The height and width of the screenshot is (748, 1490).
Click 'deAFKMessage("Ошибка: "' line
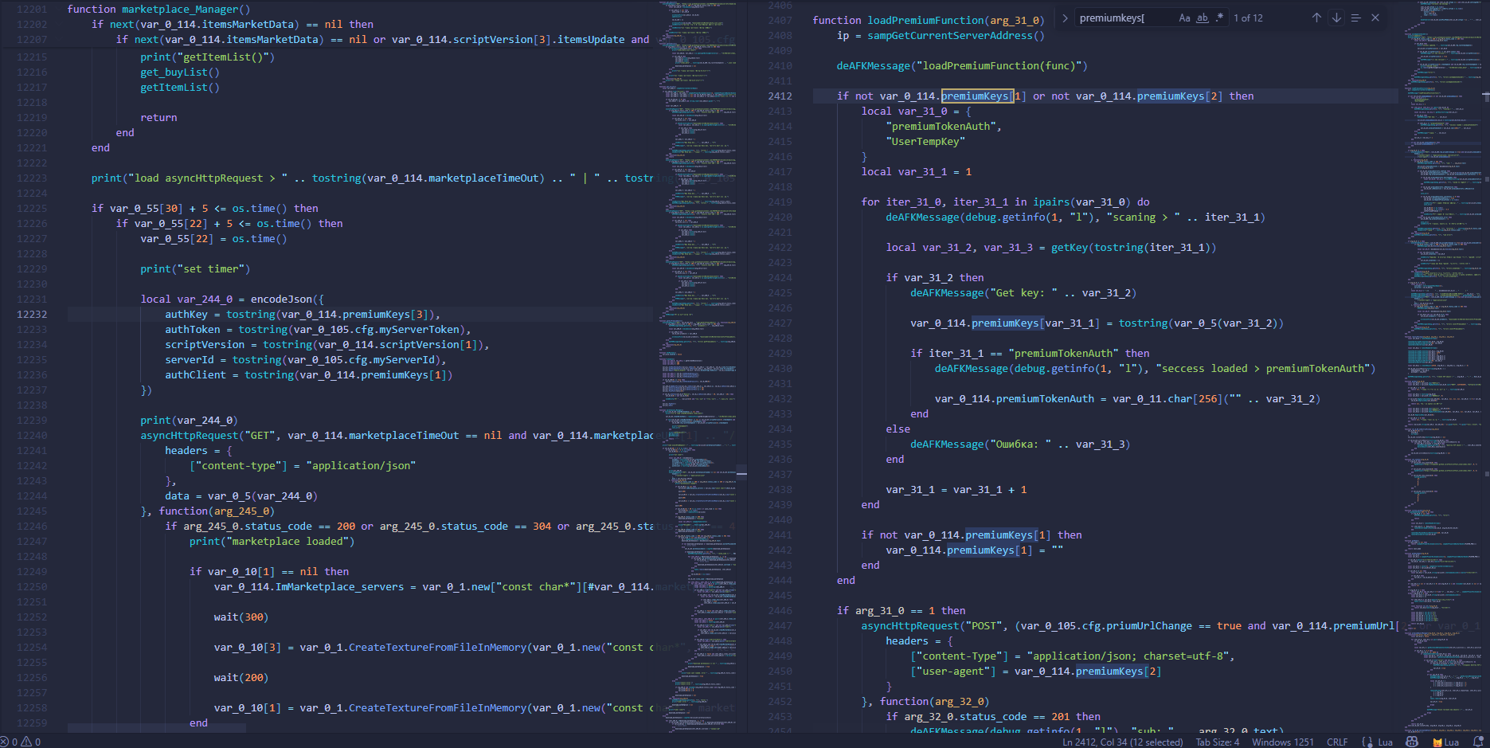click(x=1020, y=444)
